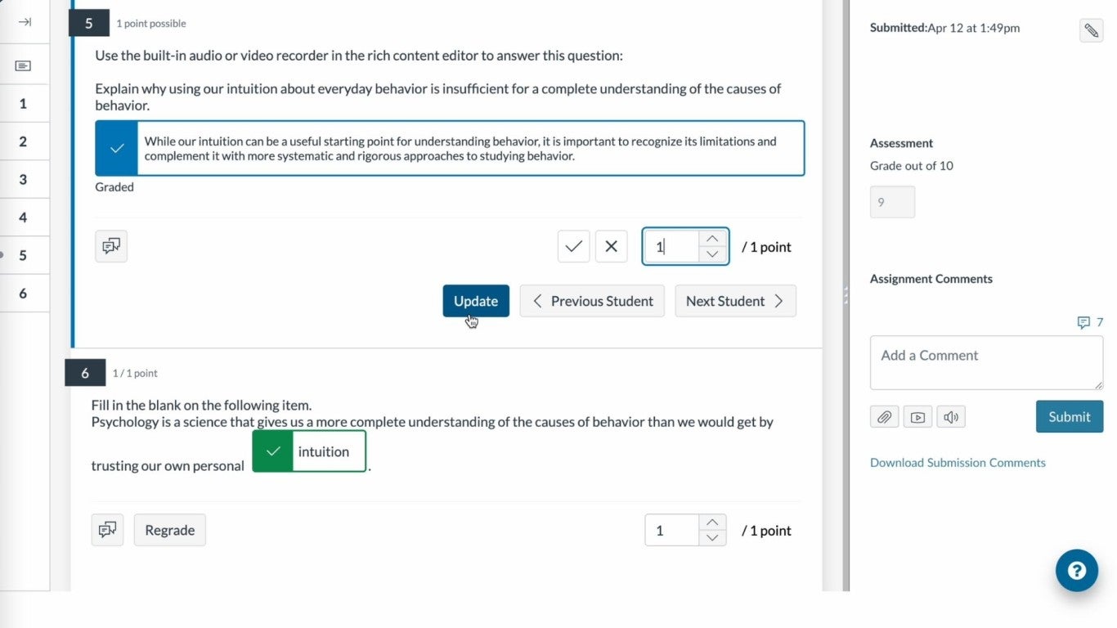The image size is (1117, 628).
Task: Open the feedback discussion for question 6
Action: click(106, 529)
